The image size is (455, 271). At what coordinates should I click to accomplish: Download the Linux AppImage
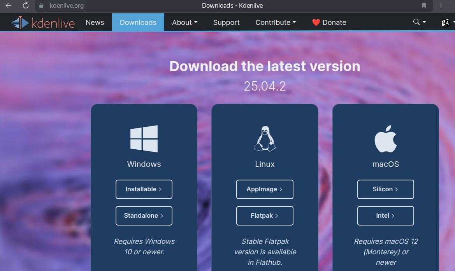(265, 189)
